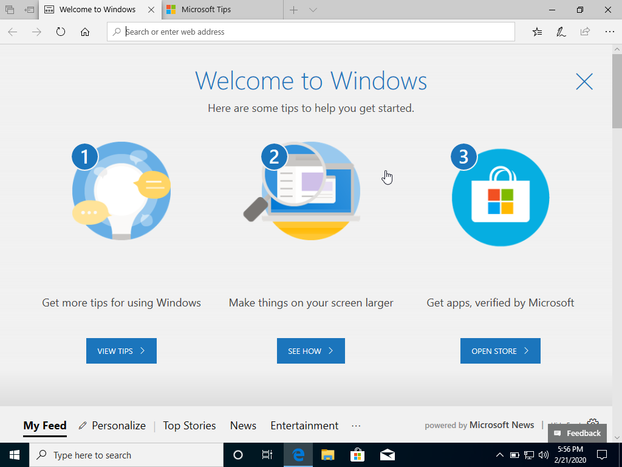Open Favorites hub star icon

click(537, 32)
